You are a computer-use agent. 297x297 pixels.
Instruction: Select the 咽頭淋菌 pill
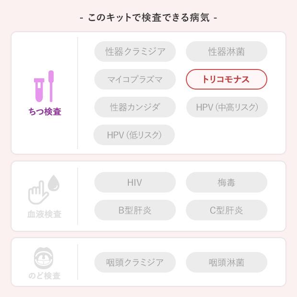[226, 263]
